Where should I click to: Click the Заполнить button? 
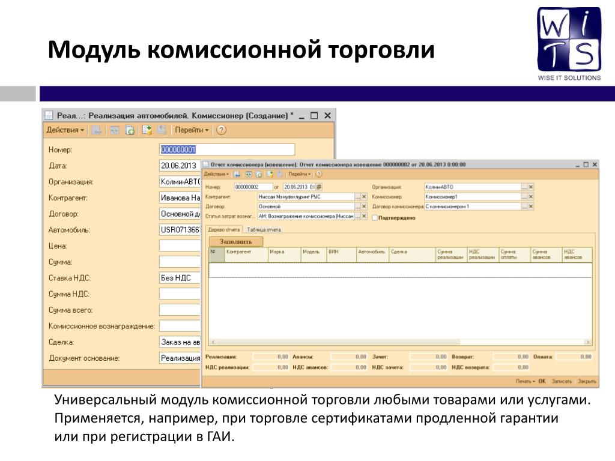235,241
